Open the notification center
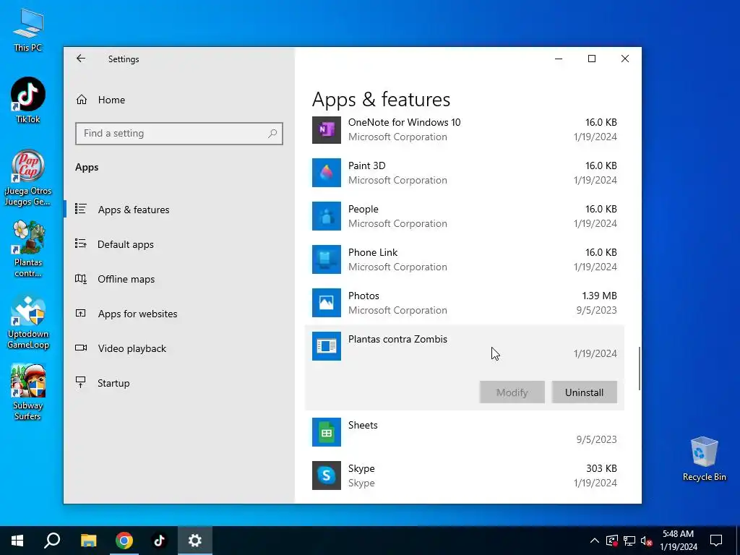The image size is (740, 555). pyautogui.click(x=716, y=541)
